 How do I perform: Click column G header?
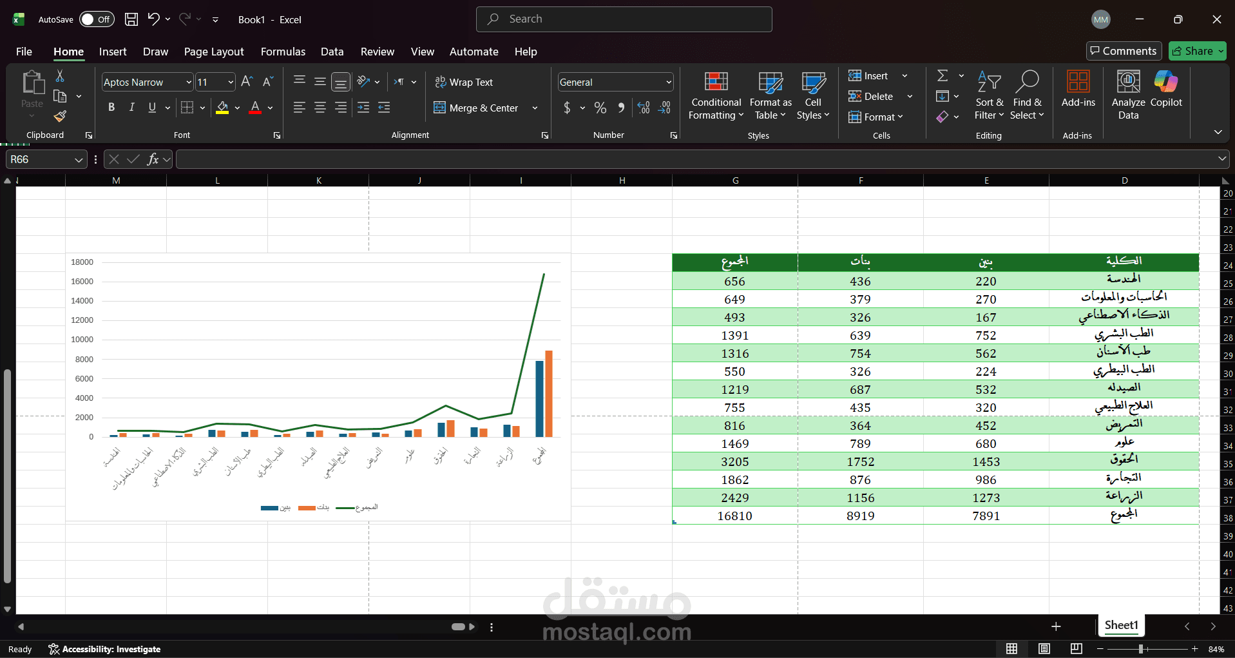(x=735, y=180)
